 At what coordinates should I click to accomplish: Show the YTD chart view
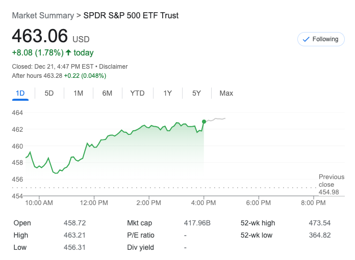click(137, 93)
